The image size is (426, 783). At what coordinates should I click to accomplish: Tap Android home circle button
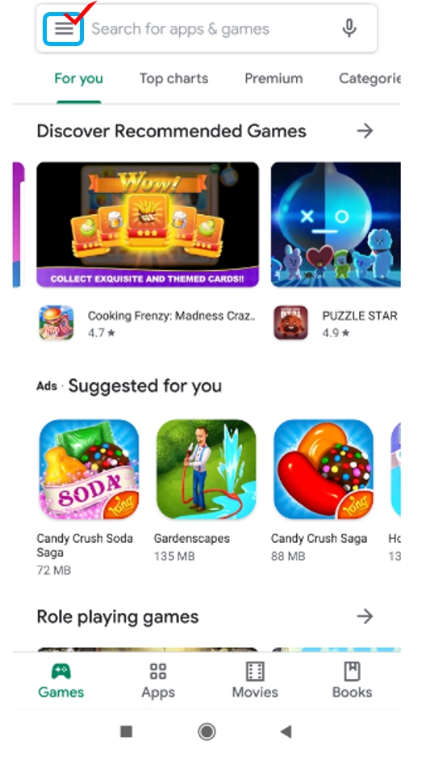coord(207,732)
